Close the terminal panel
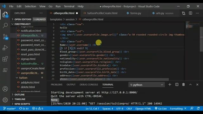203x114 pixels. pos(197,85)
